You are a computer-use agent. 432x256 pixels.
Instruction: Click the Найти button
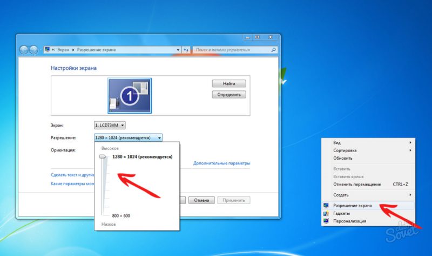pyautogui.click(x=229, y=83)
